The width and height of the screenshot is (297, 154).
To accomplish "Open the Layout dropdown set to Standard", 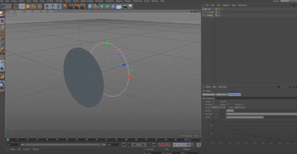I will pos(288,1).
